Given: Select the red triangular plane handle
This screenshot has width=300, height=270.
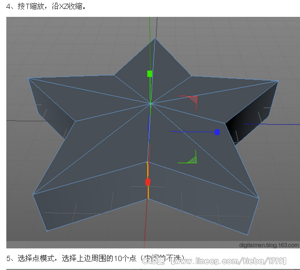Looking at the screenshot, I should click(x=194, y=99).
